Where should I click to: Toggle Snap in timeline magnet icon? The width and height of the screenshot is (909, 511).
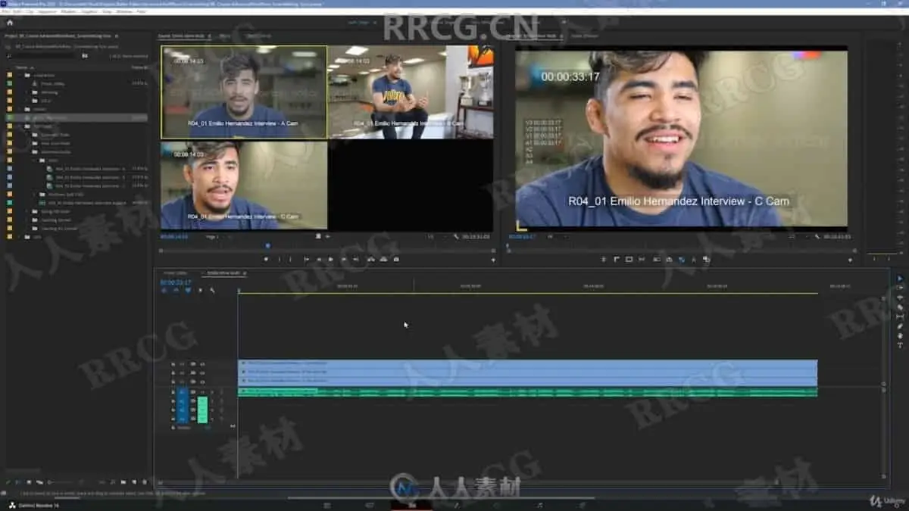point(176,290)
